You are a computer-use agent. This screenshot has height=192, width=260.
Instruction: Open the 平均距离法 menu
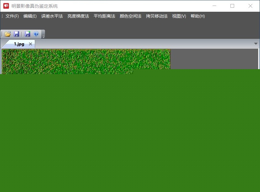(x=104, y=16)
